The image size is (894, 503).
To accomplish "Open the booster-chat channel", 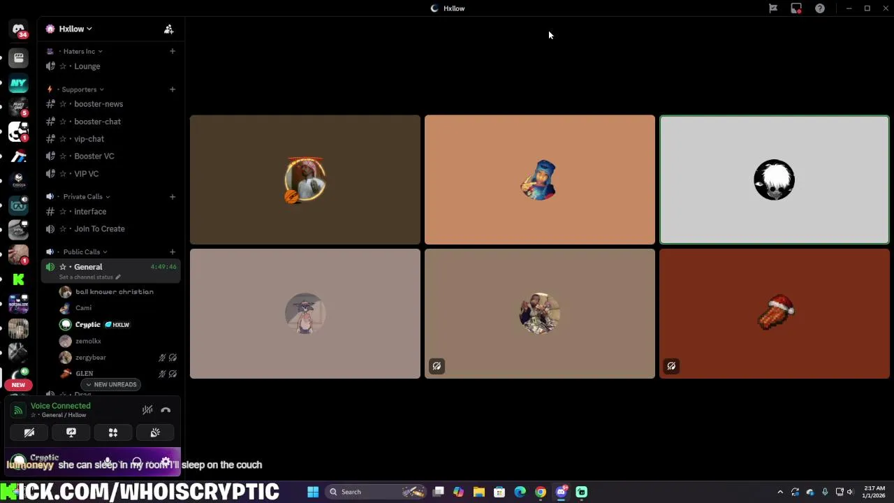I will tap(111, 122).
